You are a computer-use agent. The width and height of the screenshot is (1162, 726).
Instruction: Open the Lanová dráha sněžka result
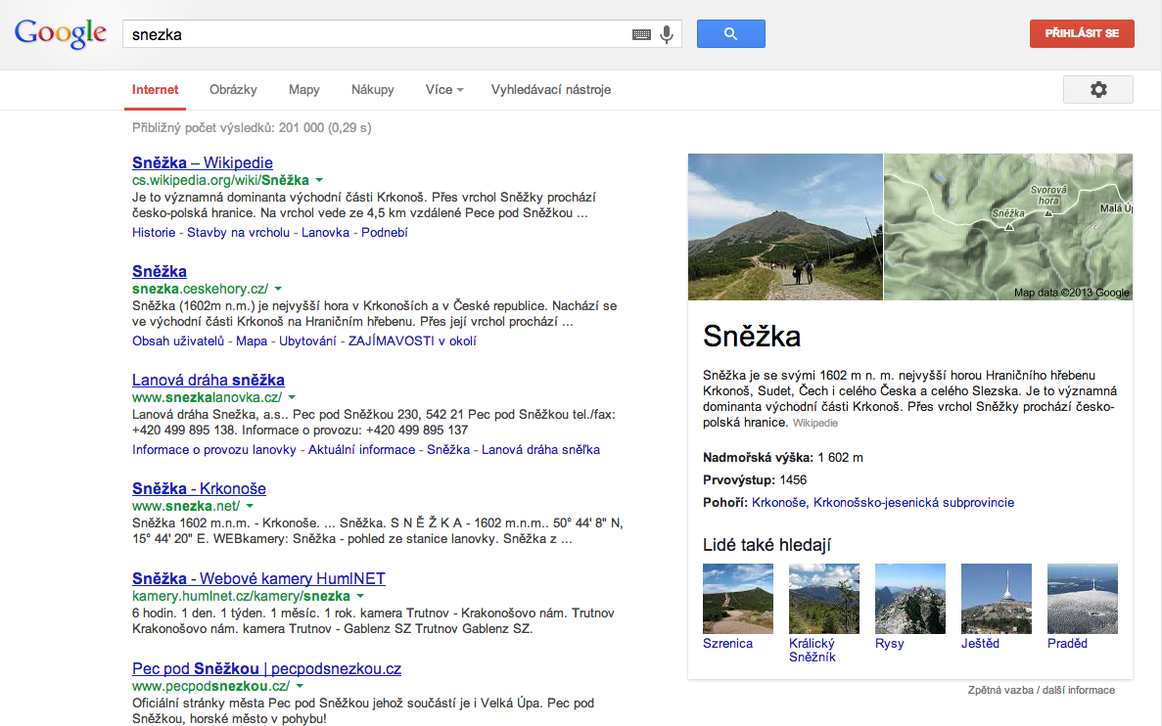[209, 380]
